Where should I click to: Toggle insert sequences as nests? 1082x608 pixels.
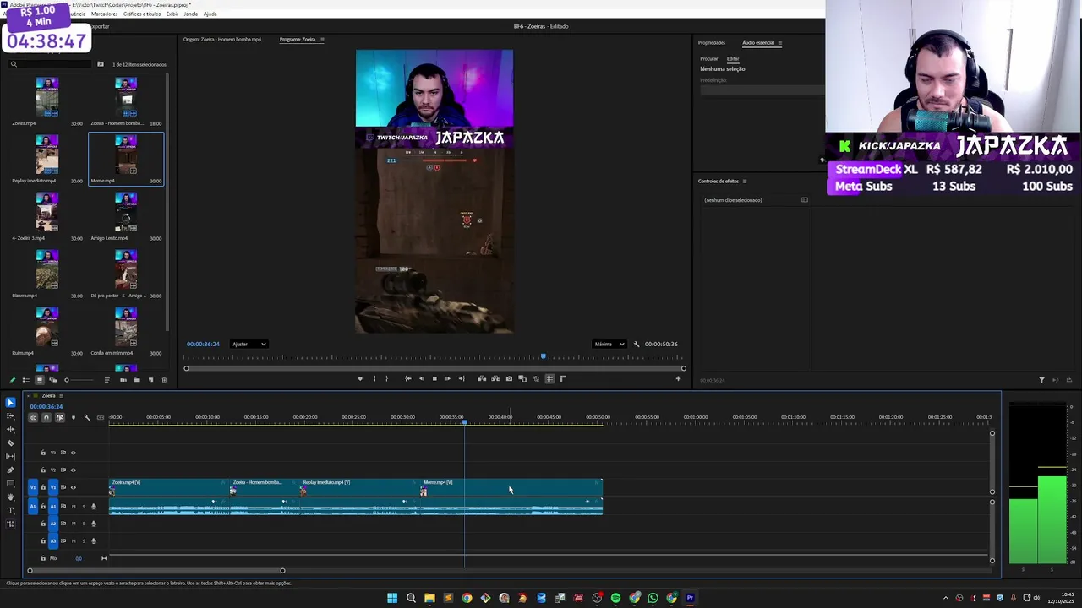[33, 417]
